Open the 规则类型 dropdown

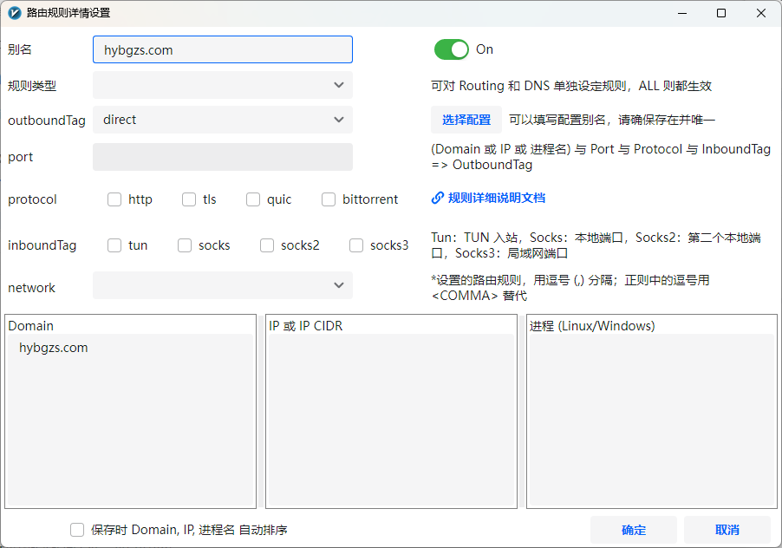pyautogui.click(x=223, y=85)
